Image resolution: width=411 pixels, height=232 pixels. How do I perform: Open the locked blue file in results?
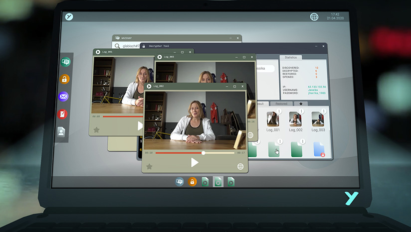tap(319, 149)
